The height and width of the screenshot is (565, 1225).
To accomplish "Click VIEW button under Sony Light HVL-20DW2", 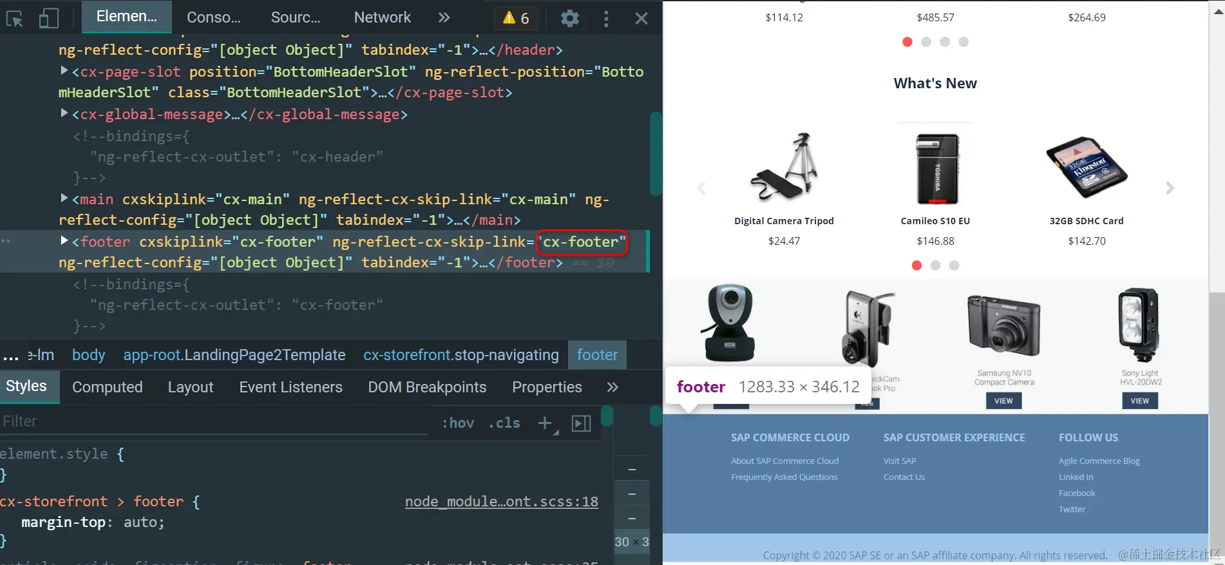I will 1139,401.
